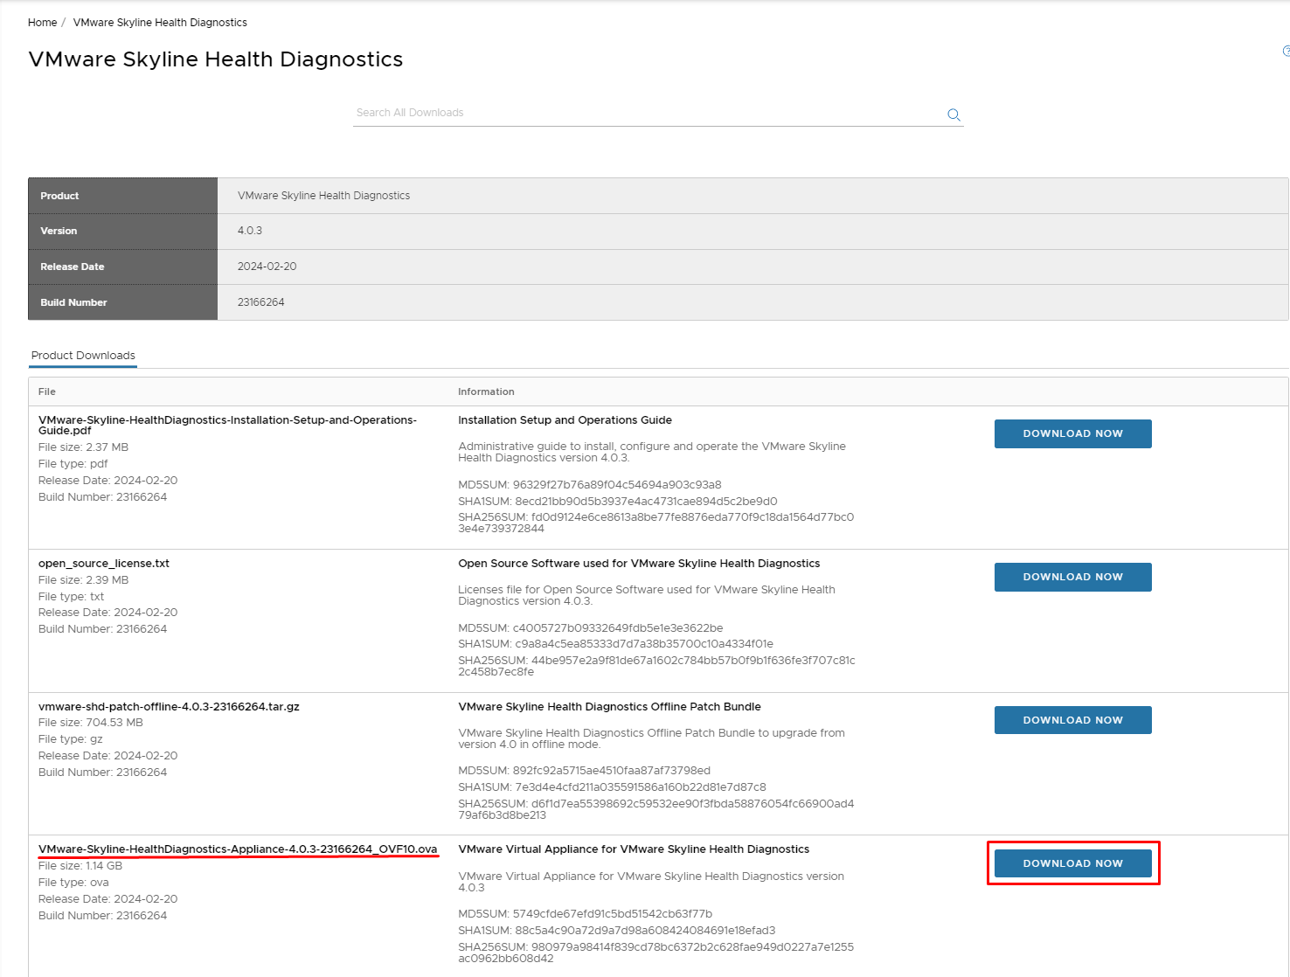The image size is (1290, 977).
Task: Click VMware Virtual Appliance heading
Action: (x=634, y=849)
